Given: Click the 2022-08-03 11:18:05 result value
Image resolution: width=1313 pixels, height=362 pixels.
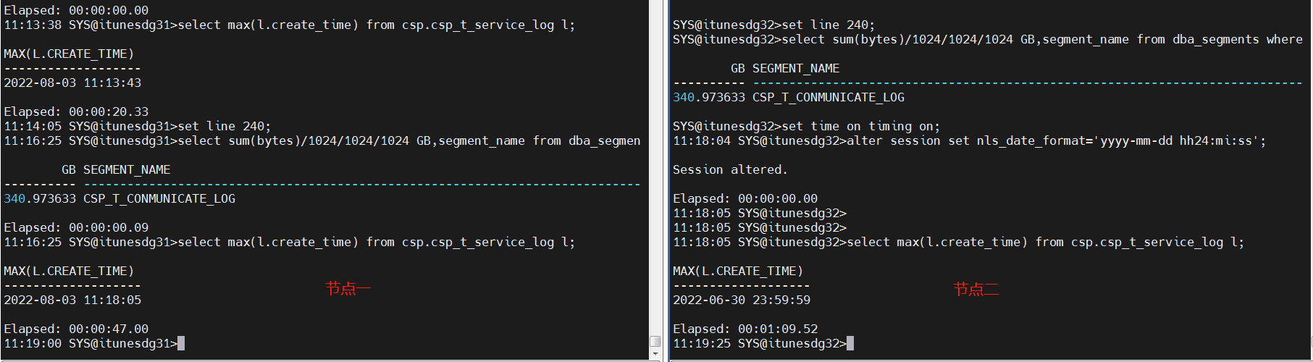Looking at the screenshot, I should pyautogui.click(x=72, y=300).
